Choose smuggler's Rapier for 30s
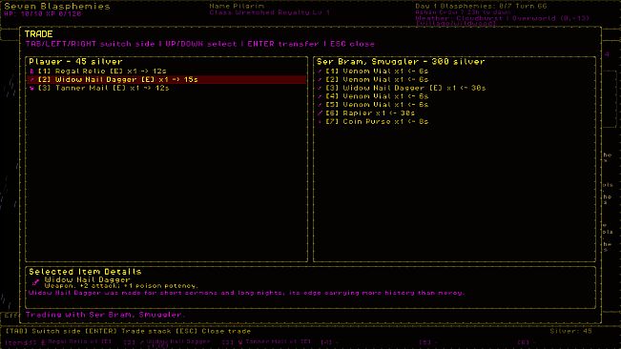 [x=454, y=113]
